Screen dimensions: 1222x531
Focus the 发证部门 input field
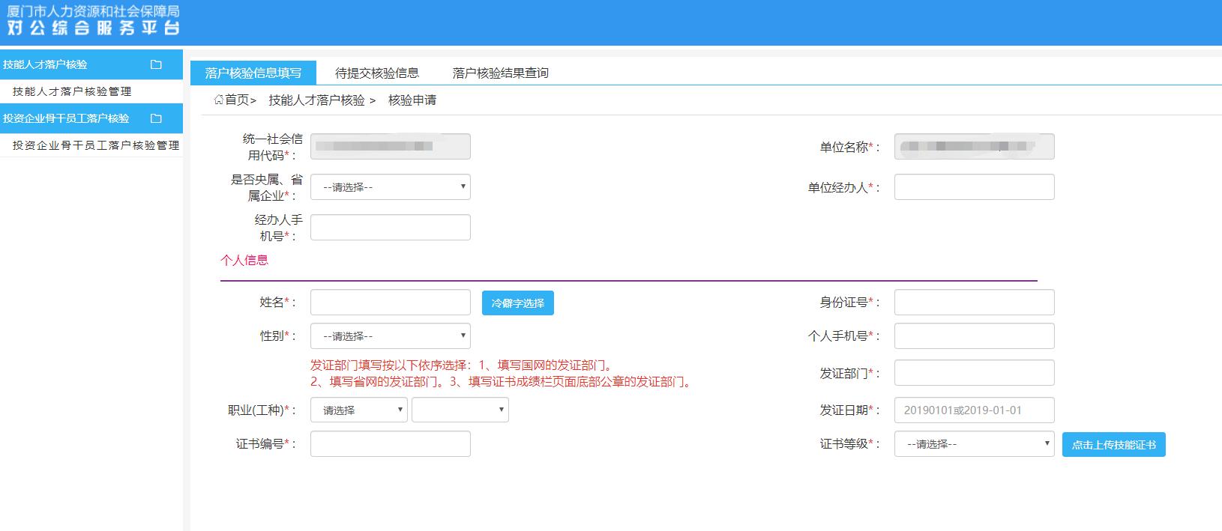click(x=975, y=372)
